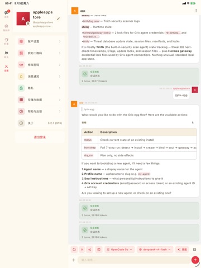Click the branch/share icon in chat toolbar
Screen dimensions: 201x268
coord(89,250)
